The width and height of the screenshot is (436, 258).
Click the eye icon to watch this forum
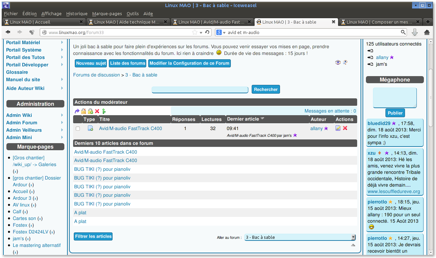coord(338,62)
